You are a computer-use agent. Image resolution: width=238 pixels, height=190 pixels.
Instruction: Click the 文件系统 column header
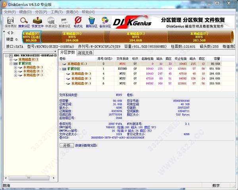(122, 59)
